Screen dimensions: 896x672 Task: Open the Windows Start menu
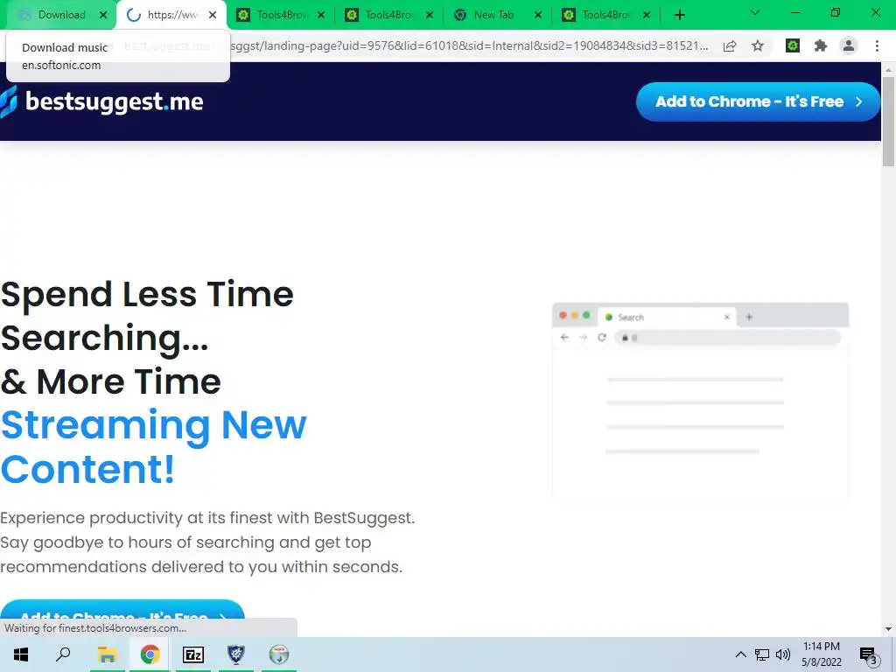tap(21, 654)
